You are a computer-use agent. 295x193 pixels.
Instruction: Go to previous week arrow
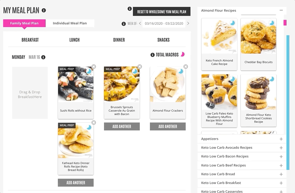140,23
